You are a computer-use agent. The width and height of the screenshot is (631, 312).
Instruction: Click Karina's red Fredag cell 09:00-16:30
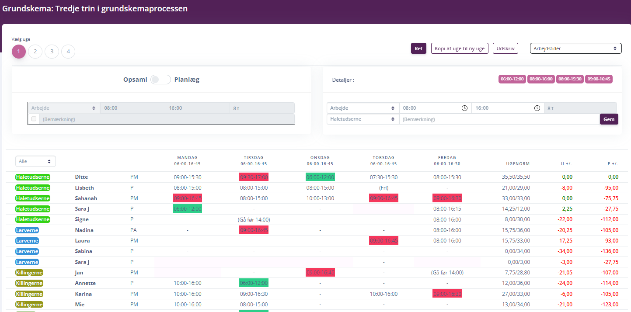[x=447, y=294]
